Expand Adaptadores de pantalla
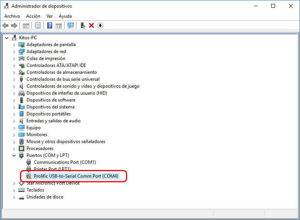The height and width of the screenshot is (220, 300). click(14, 45)
